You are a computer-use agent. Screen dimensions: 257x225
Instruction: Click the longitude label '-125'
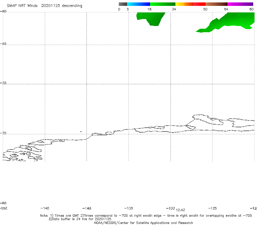click(213, 208)
